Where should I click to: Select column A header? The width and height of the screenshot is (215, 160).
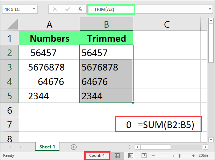pos(49,24)
